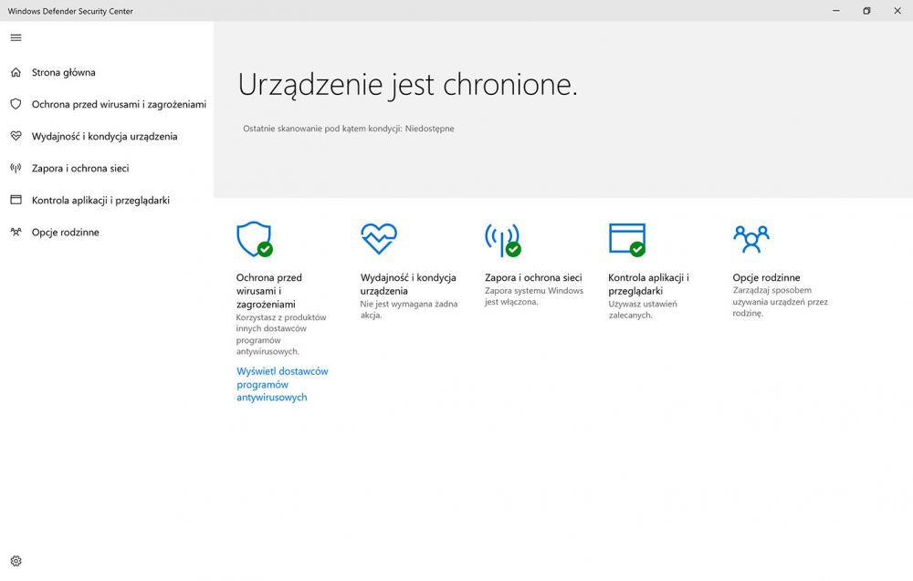Click the large firewall antenna icon
The image size is (913, 581).
pyautogui.click(x=502, y=240)
